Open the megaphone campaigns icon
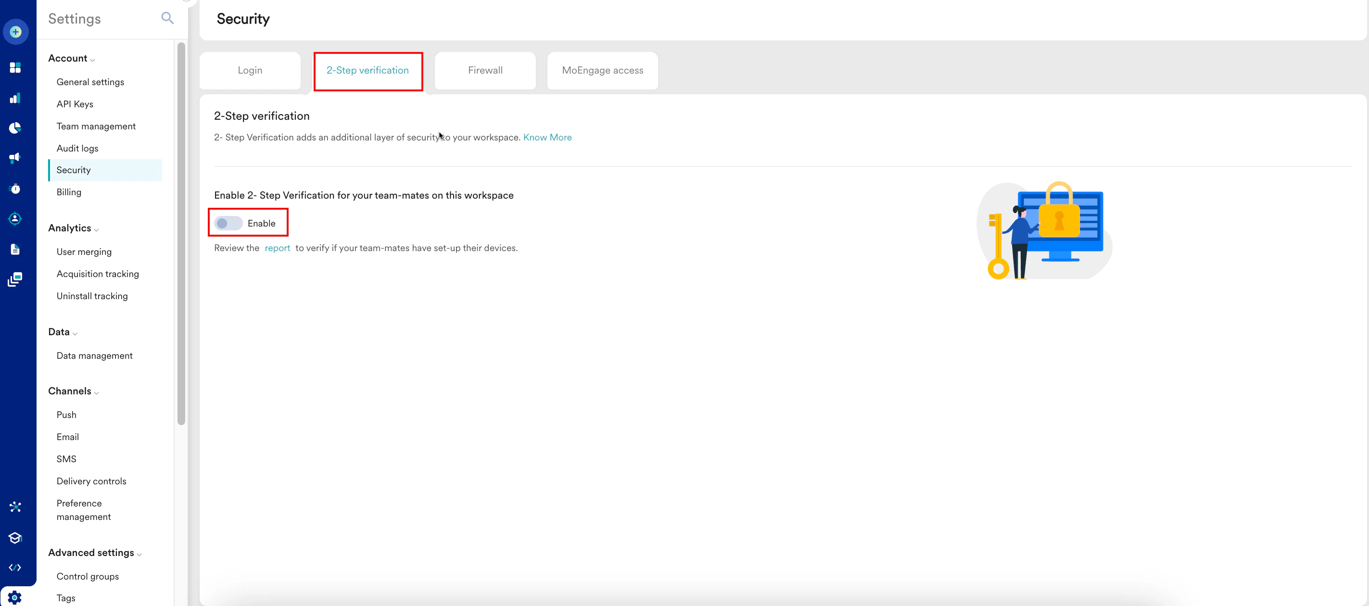 (15, 157)
